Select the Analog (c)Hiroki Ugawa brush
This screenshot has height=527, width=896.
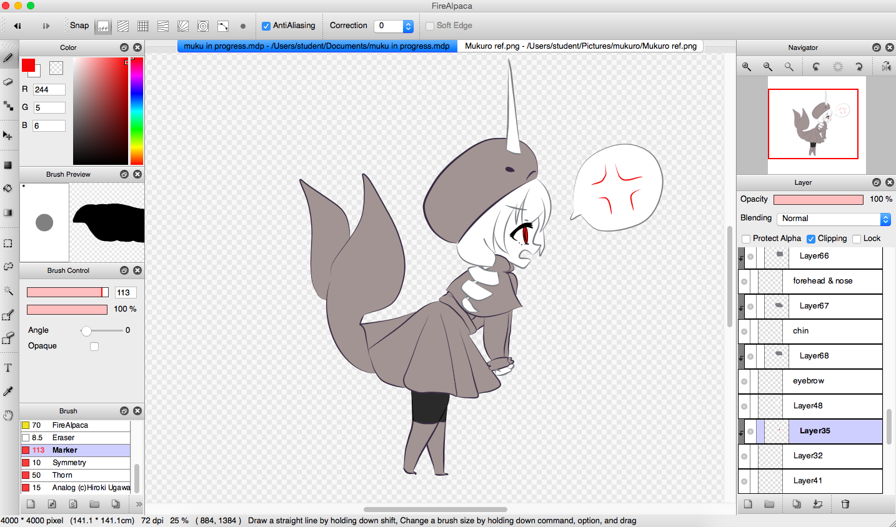click(75, 488)
